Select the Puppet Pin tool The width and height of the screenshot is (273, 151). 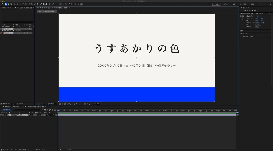point(53,4)
